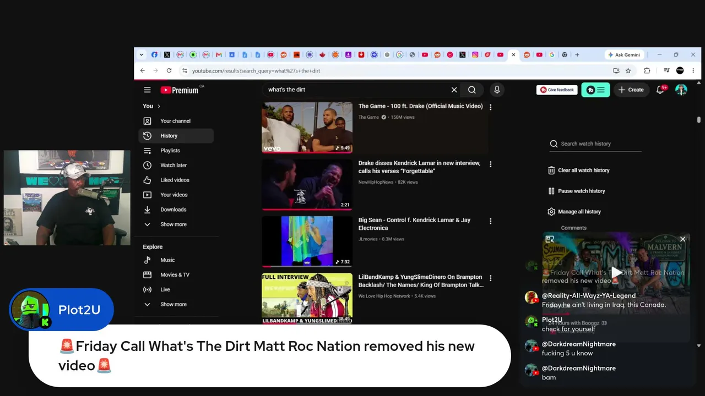Viewport: 705px width, 396px height.
Task: Open The Game 100 ft. Drake thumbnail
Action: click(307, 127)
